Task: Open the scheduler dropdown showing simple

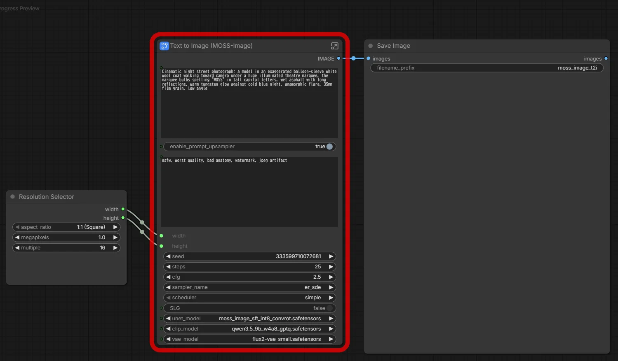Action: point(249,298)
